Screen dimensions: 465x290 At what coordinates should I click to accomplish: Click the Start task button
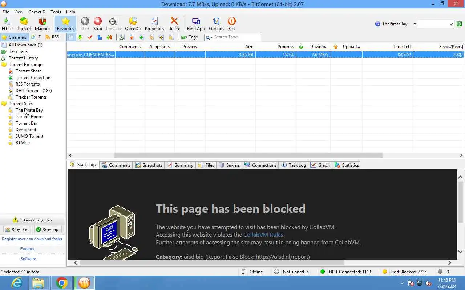pos(85,24)
